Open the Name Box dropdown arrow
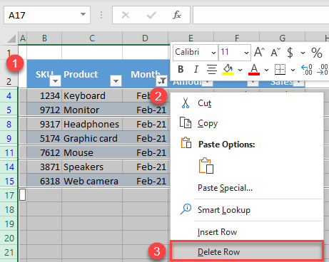This screenshot has height=262, width=329. [x=83, y=14]
